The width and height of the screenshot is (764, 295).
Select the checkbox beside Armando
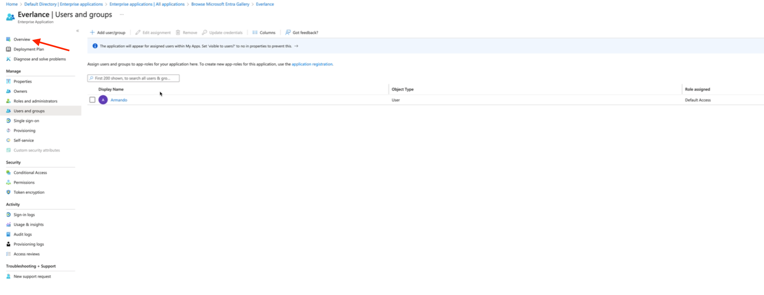pyautogui.click(x=92, y=100)
